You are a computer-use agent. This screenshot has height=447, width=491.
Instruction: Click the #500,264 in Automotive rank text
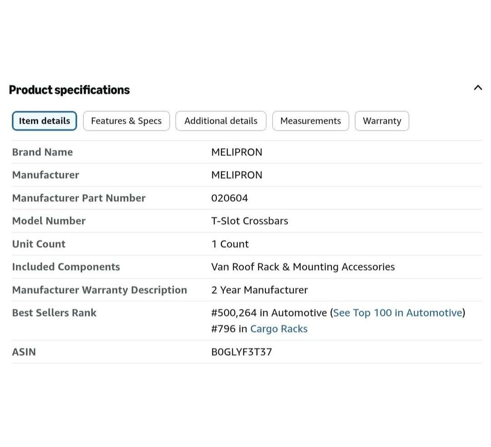tap(269, 313)
